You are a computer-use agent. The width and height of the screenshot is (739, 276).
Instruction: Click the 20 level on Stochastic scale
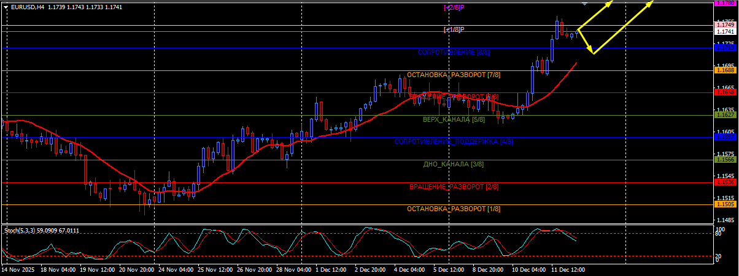click(719, 256)
